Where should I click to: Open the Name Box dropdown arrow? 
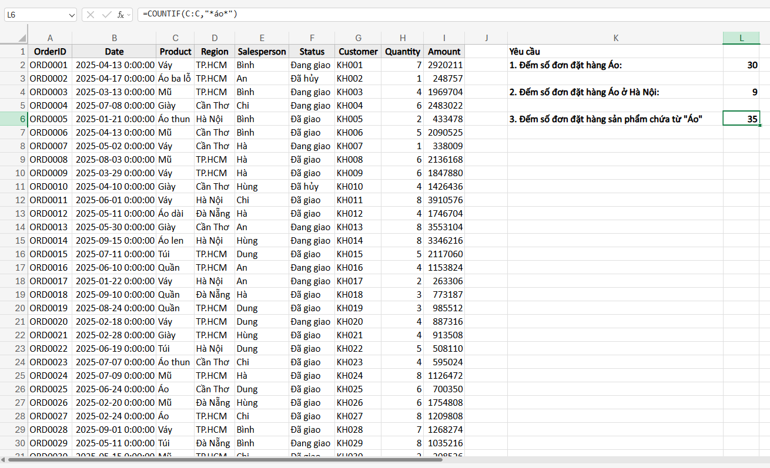tap(71, 15)
